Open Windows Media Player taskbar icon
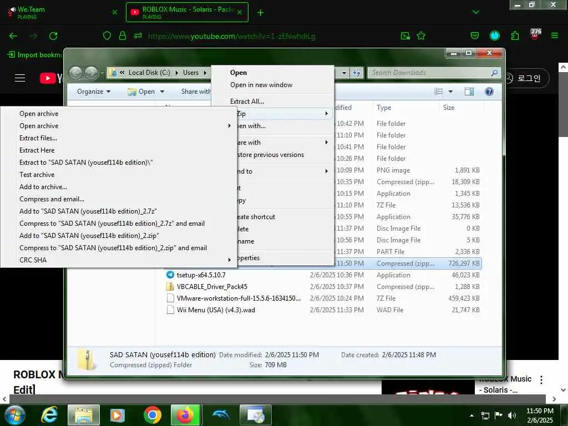 [x=118, y=415]
